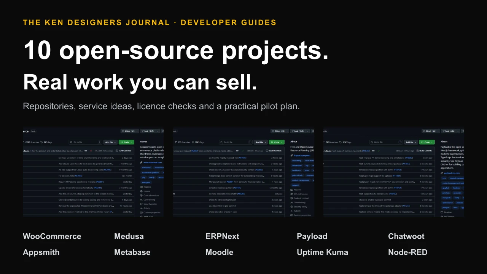Viewport: 487px width, 274px height.
Task: Select the ecommerce-platform topic tag
Action: click(x=151, y=172)
